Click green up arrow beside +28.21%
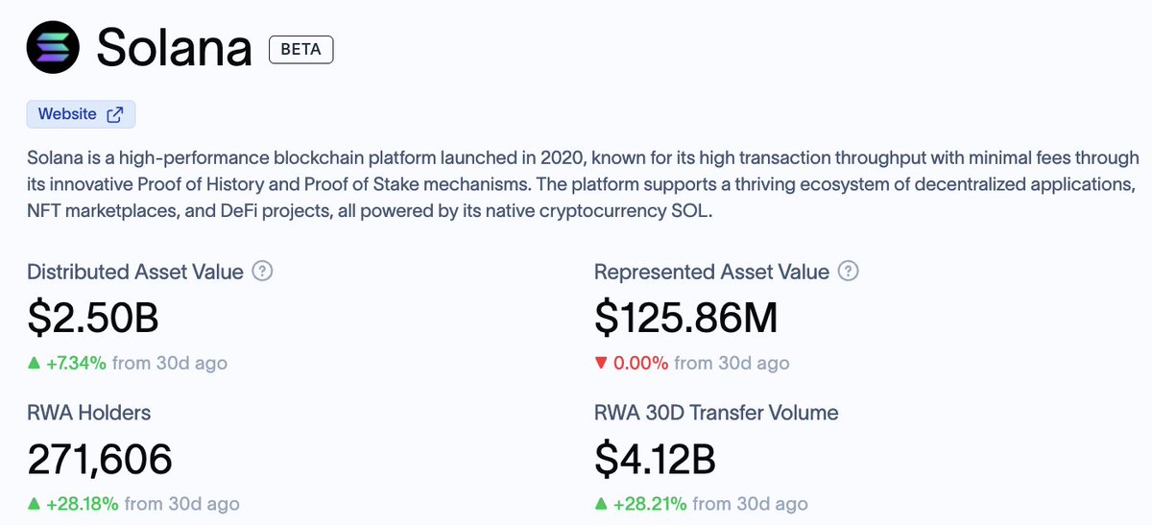The height and width of the screenshot is (525, 1152). click(x=601, y=503)
